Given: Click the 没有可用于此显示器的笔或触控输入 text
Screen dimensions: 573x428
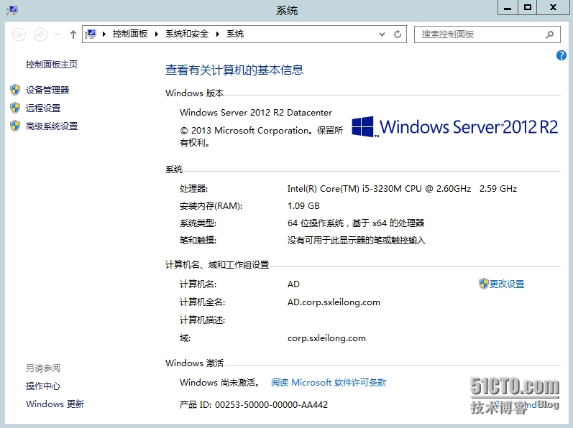Looking at the screenshot, I should click(357, 241).
